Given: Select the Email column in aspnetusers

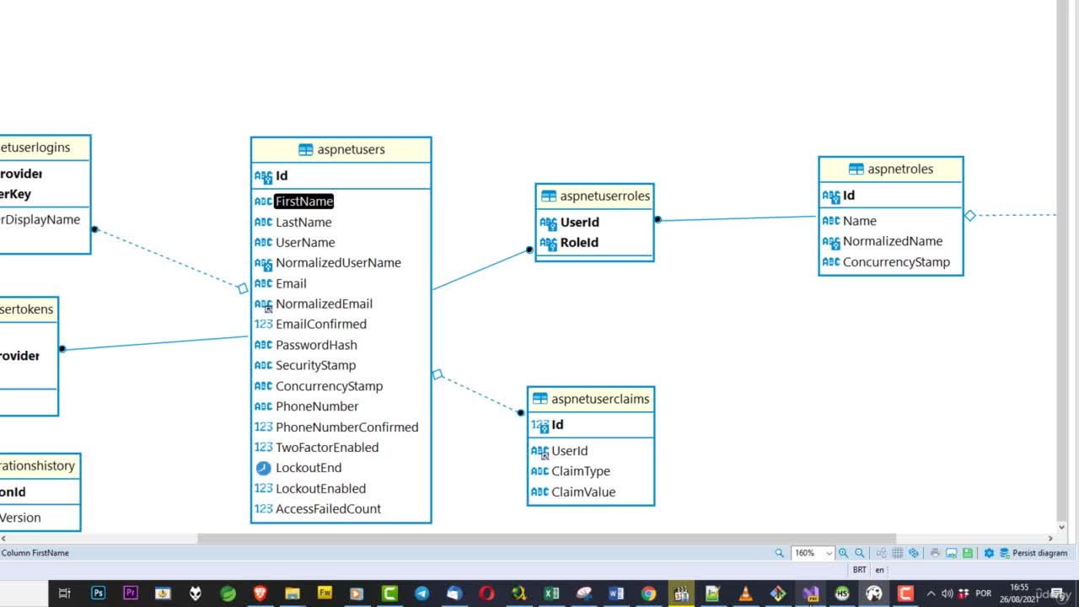Looking at the screenshot, I should pyautogui.click(x=291, y=283).
